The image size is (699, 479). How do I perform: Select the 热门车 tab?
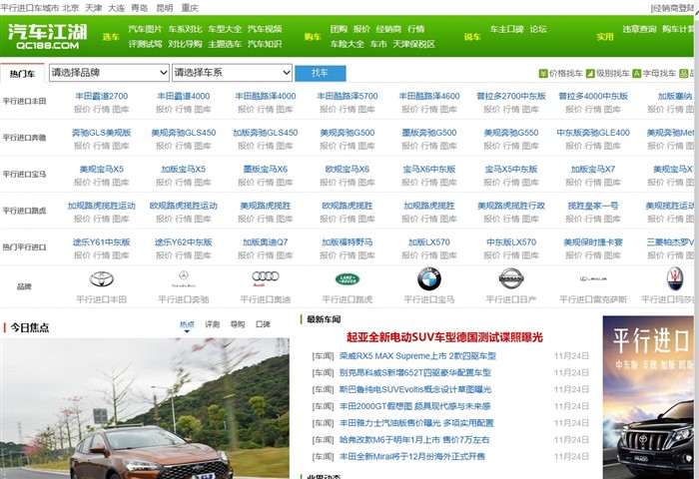22,74
